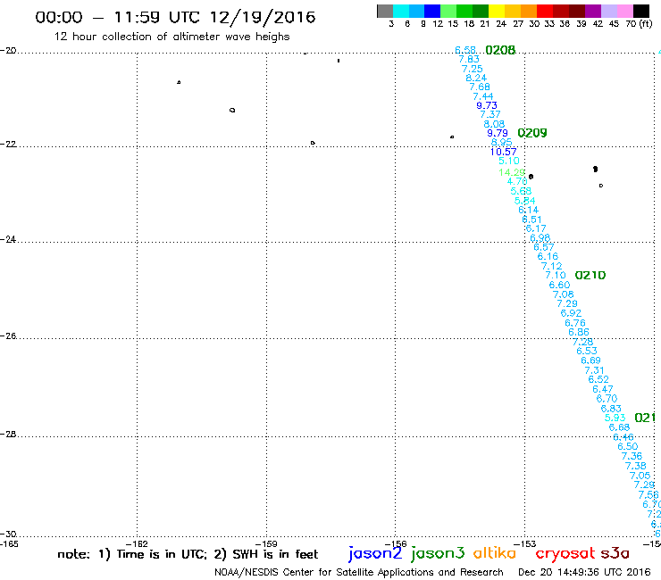
Task: Select the 6.83 wave height value
Action: [x=611, y=409]
